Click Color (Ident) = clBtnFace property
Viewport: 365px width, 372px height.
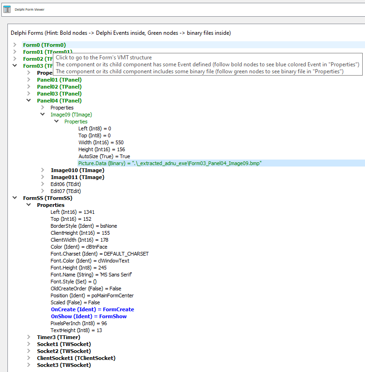[x=79, y=247]
